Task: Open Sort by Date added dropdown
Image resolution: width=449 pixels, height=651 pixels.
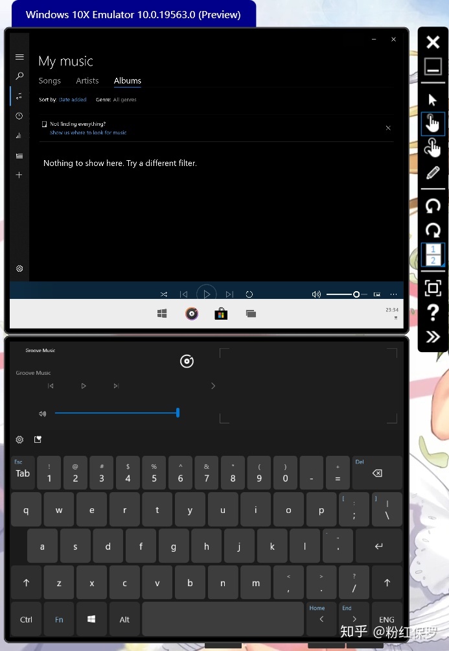Action: (x=73, y=100)
